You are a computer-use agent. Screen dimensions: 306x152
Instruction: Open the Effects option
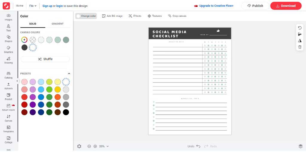[135, 16]
